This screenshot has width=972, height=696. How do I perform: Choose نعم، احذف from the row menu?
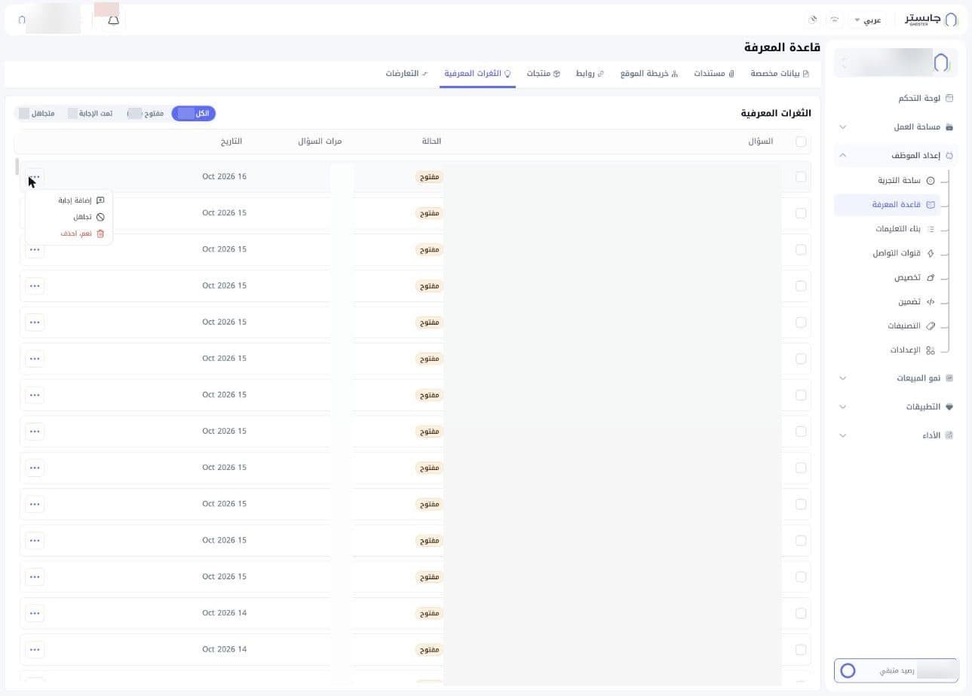click(x=82, y=234)
